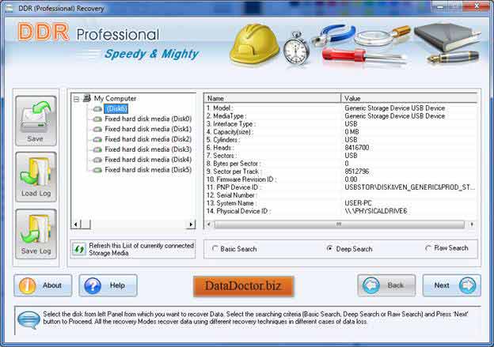The width and height of the screenshot is (494, 347).
Task: Click the blue Help question mark icon
Action: click(x=93, y=285)
